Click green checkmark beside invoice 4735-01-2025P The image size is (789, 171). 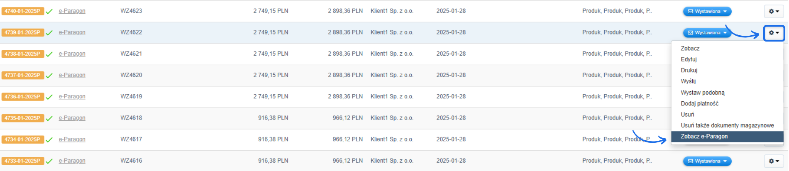pos(49,118)
